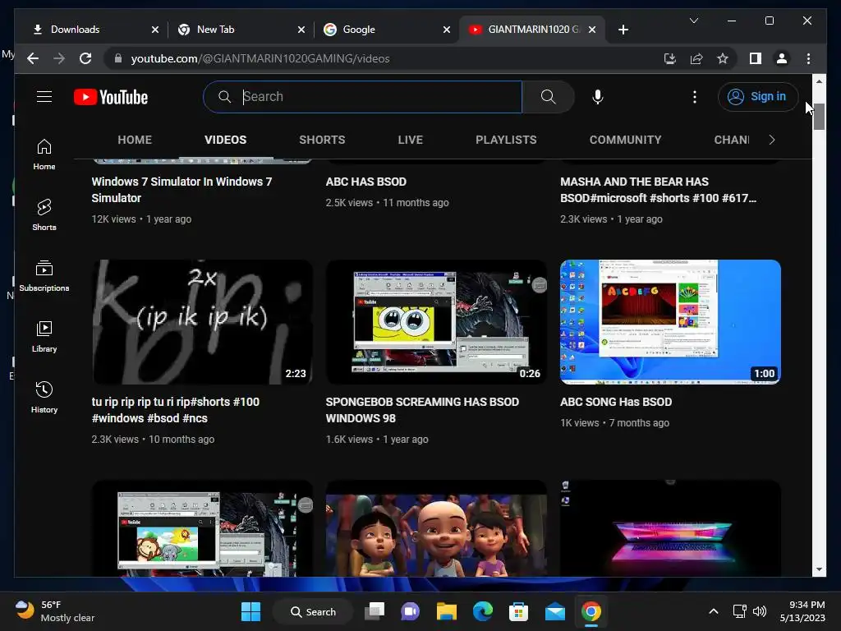Open Library in the sidebar

(44, 336)
